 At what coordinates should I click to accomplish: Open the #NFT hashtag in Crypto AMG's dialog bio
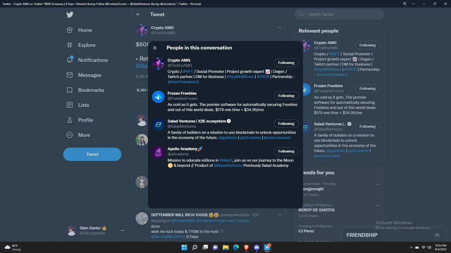click(x=188, y=71)
